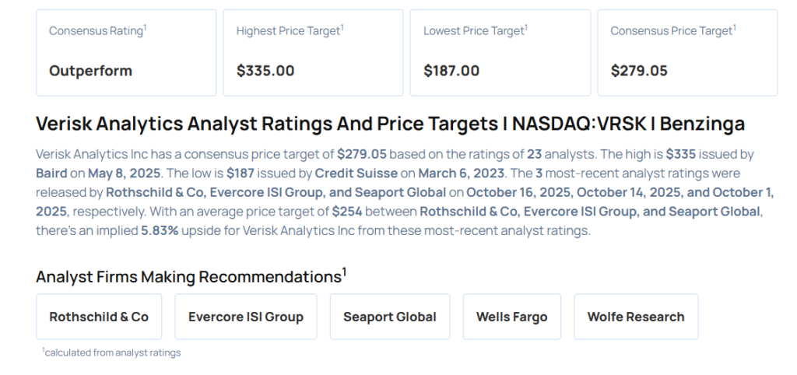Click the Consensus Price Target label
Image resolution: width=797 pixels, height=375 pixels.
(x=672, y=31)
